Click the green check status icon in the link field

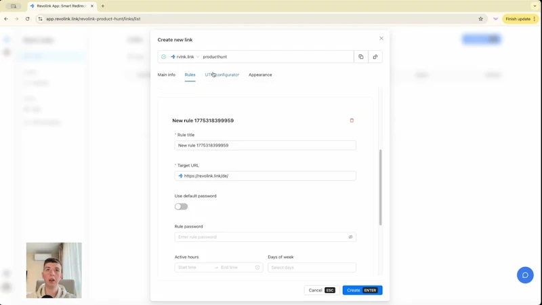[163, 57]
